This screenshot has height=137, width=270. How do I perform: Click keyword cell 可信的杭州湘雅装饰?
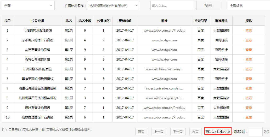click(x=37, y=30)
